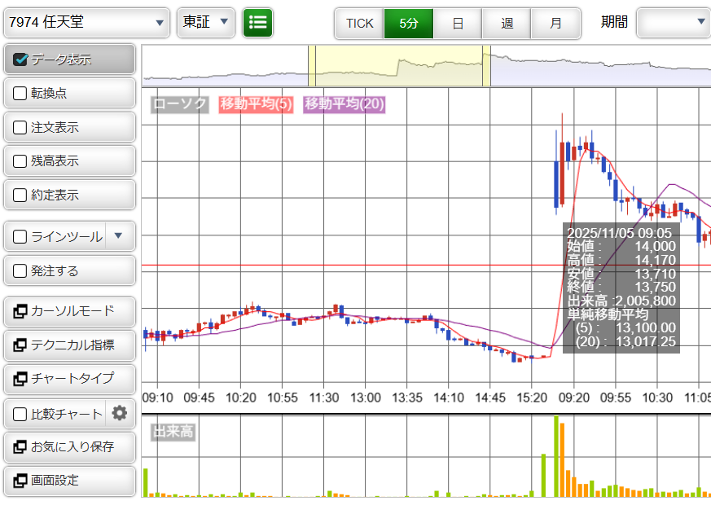Uncheck the データ表示 checkbox
Image resolution: width=711 pixels, height=514 pixels.
(21, 59)
